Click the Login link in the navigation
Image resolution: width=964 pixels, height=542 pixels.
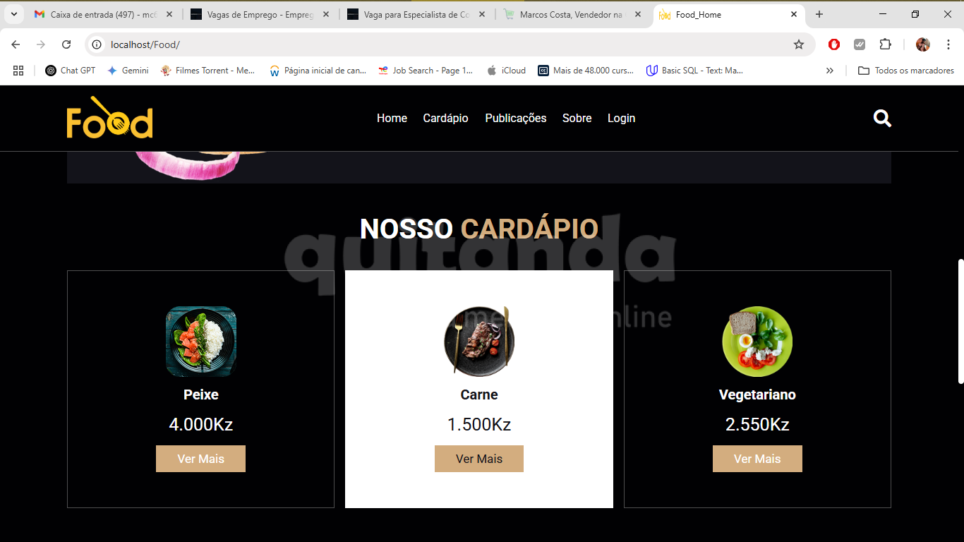pos(621,118)
